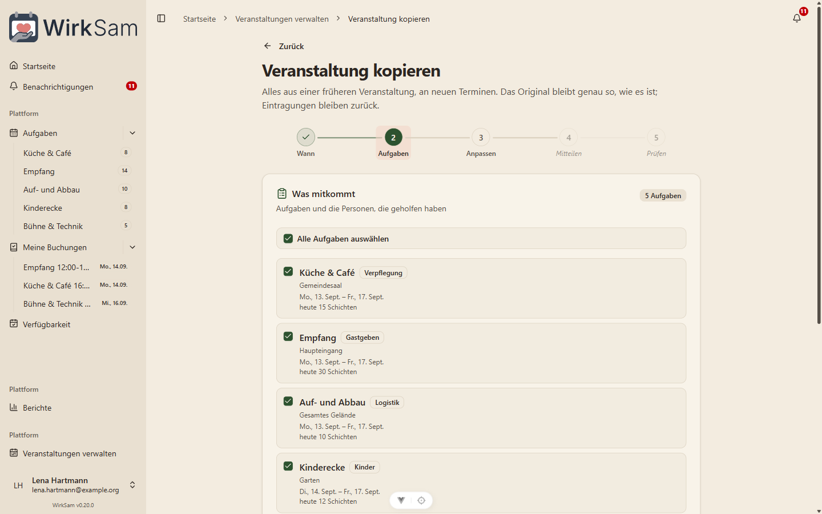
Task: Click the WirkSam v0.20.0 version text
Action: click(x=73, y=505)
